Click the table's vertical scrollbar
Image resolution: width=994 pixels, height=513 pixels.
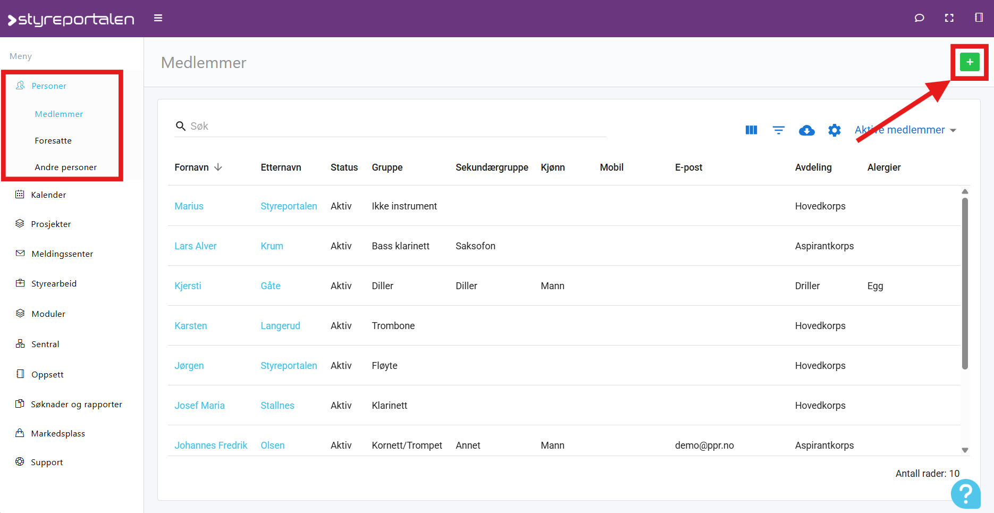point(965,283)
